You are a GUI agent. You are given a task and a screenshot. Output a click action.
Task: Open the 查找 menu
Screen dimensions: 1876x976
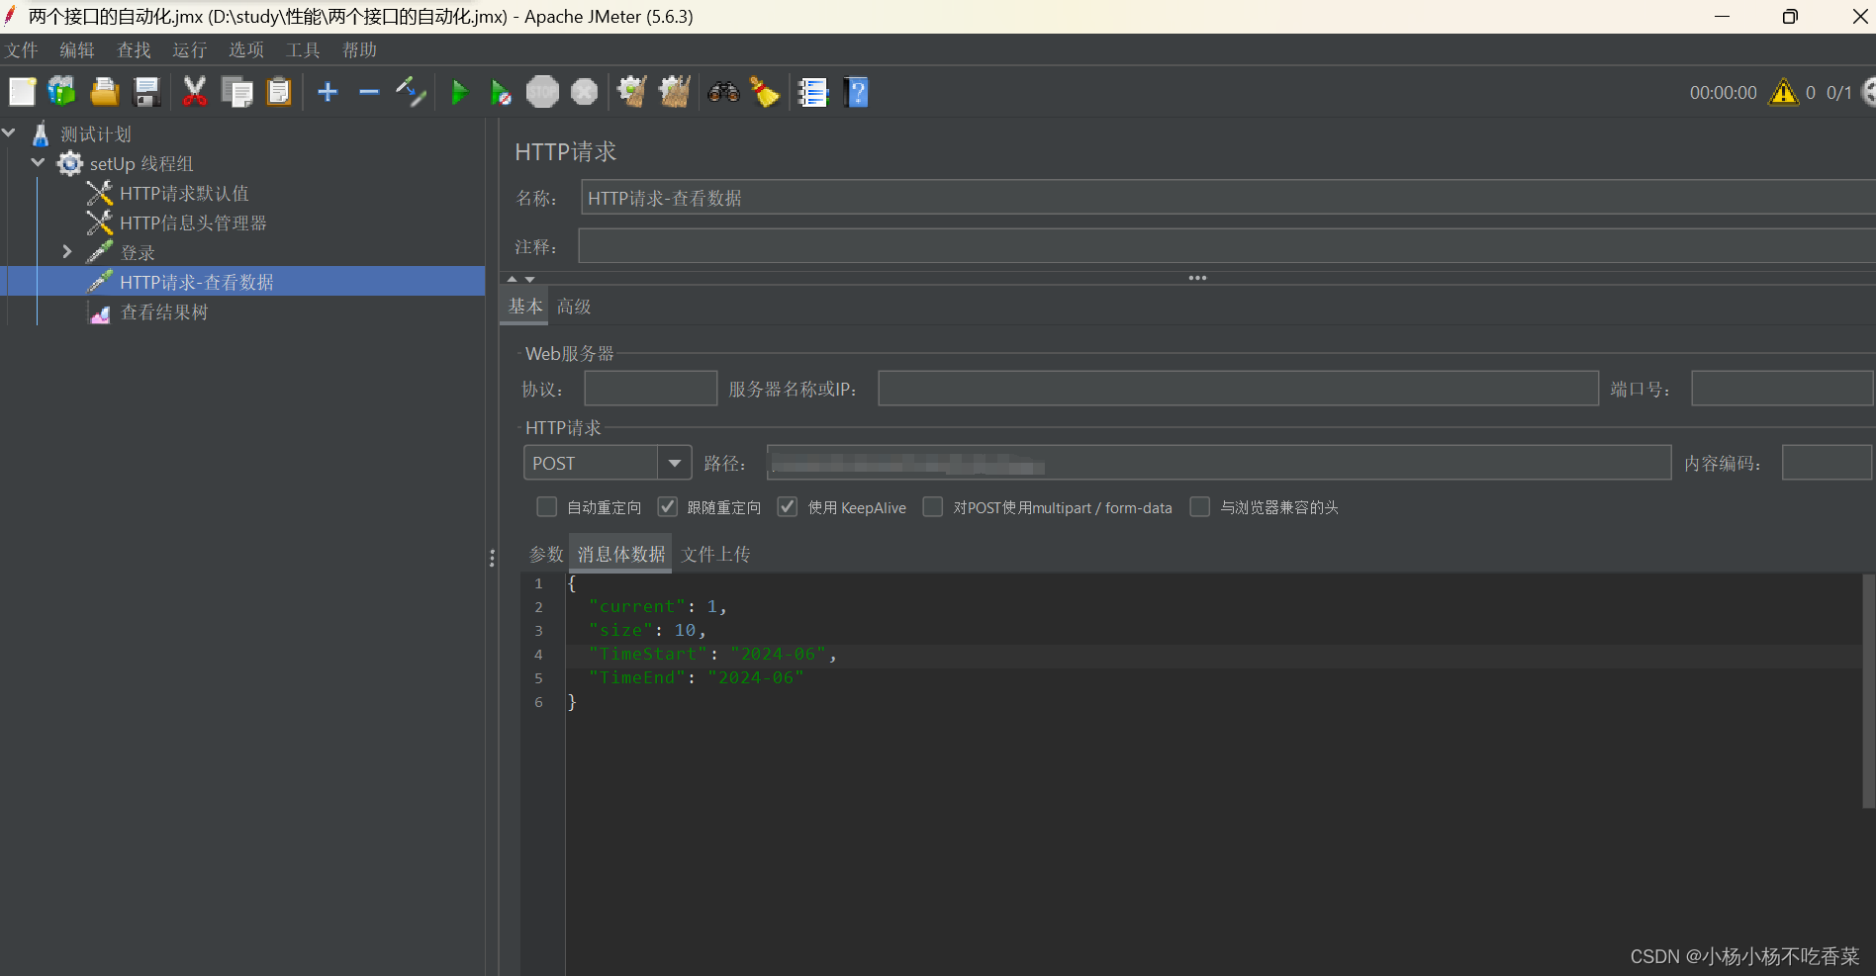coord(134,49)
